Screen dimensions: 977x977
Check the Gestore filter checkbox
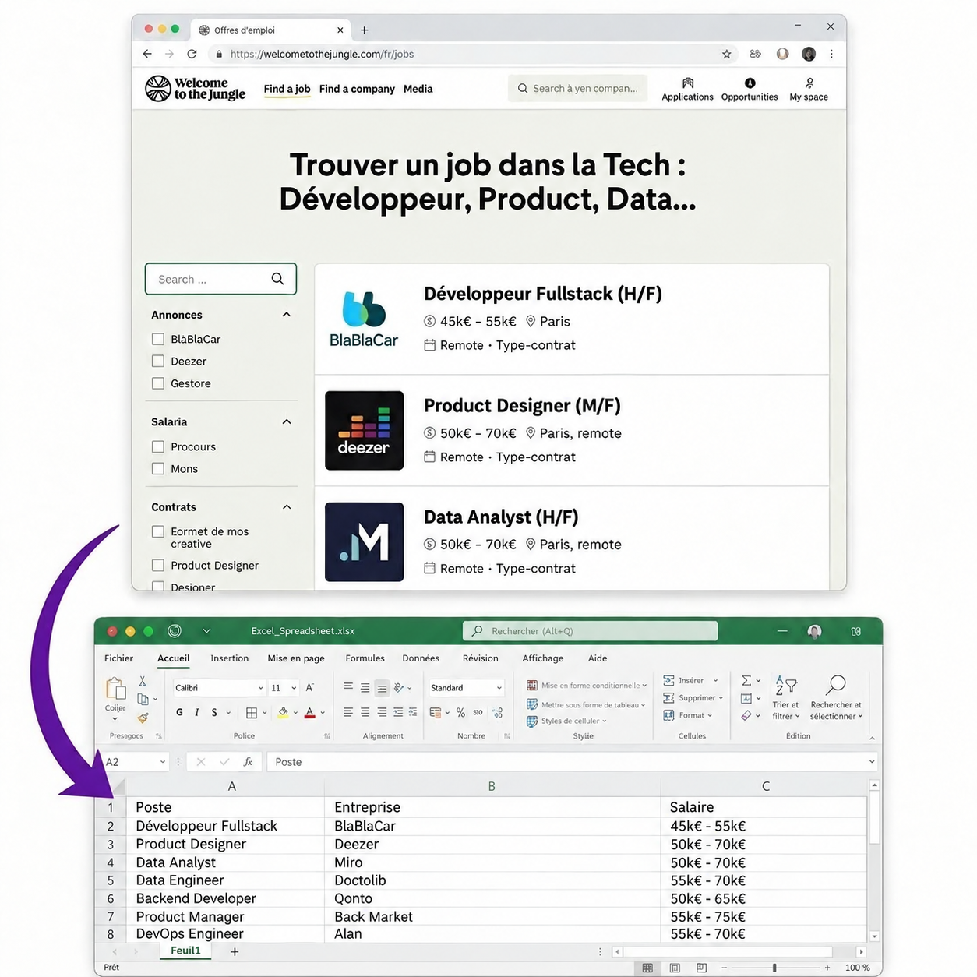point(158,383)
